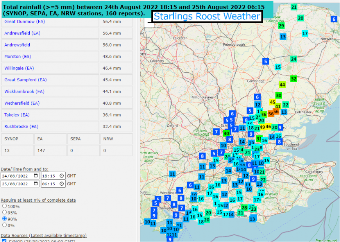The height and width of the screenshot is (242, 340).
Task: Select the orange 56 mm rainfall marker on the map
Action: click(272, 114)
